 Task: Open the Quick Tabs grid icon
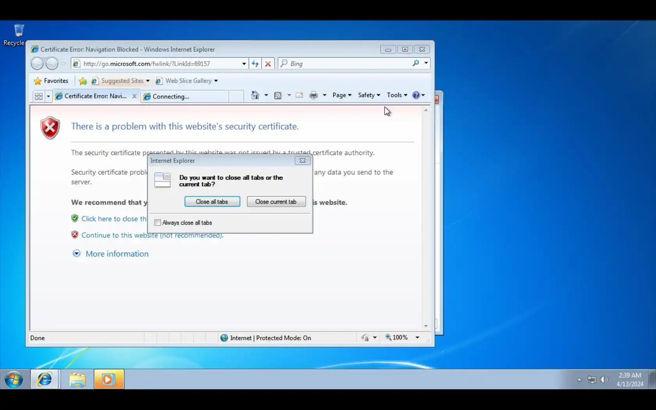tap(38, 96)
